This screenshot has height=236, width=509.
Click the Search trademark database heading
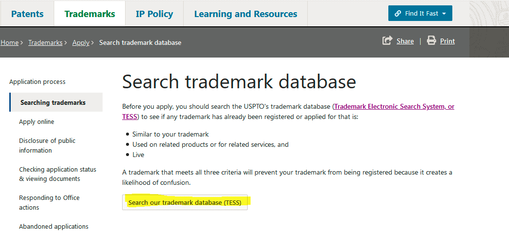click(x=239, y=82)
